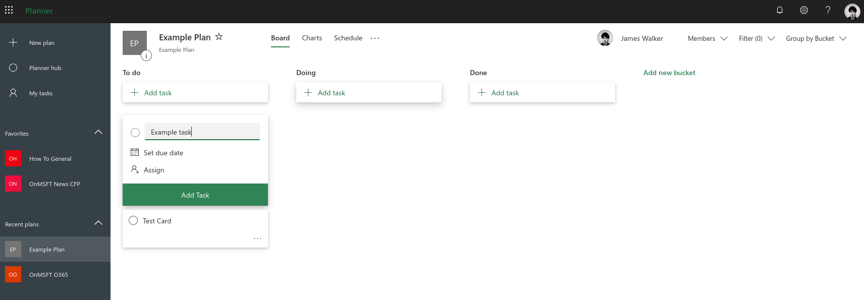
Task: Click the calendar icon for due date
Action: (x=135, y=152)
